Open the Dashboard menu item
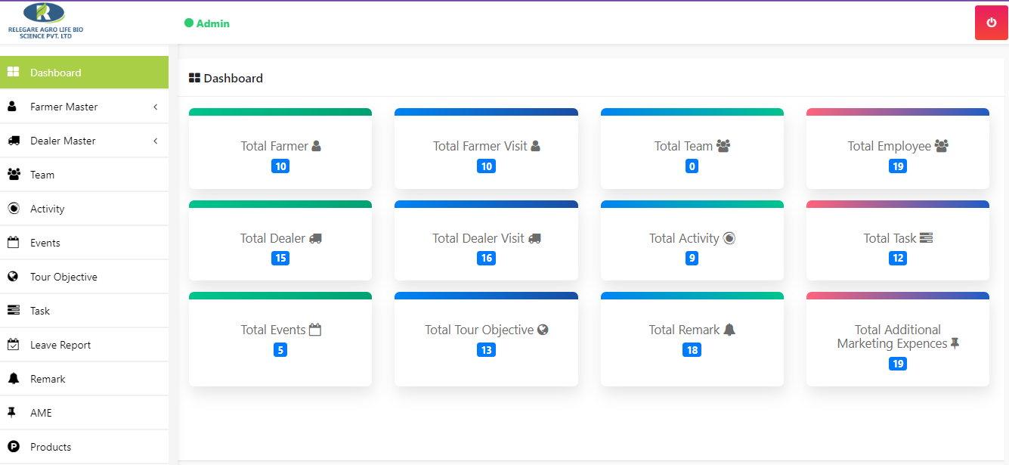This screenshot has width=1009, height=465. [56, 73]
